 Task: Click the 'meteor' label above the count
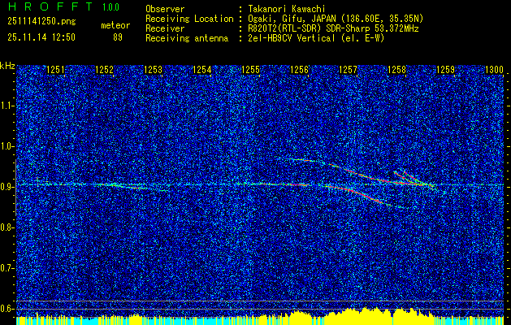click(x=115, y=25)
